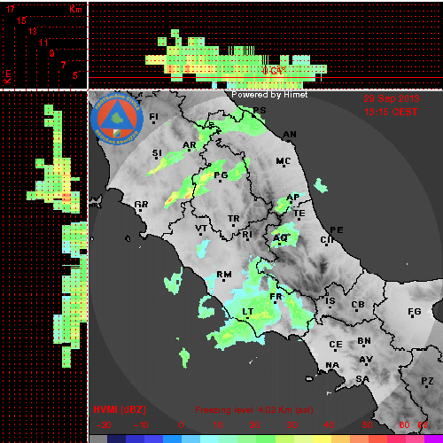
Task: Click the red echo in left cross-section
Action: (x=67, y=196)
